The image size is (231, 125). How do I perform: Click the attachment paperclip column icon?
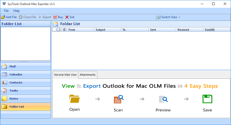[64, 30]
